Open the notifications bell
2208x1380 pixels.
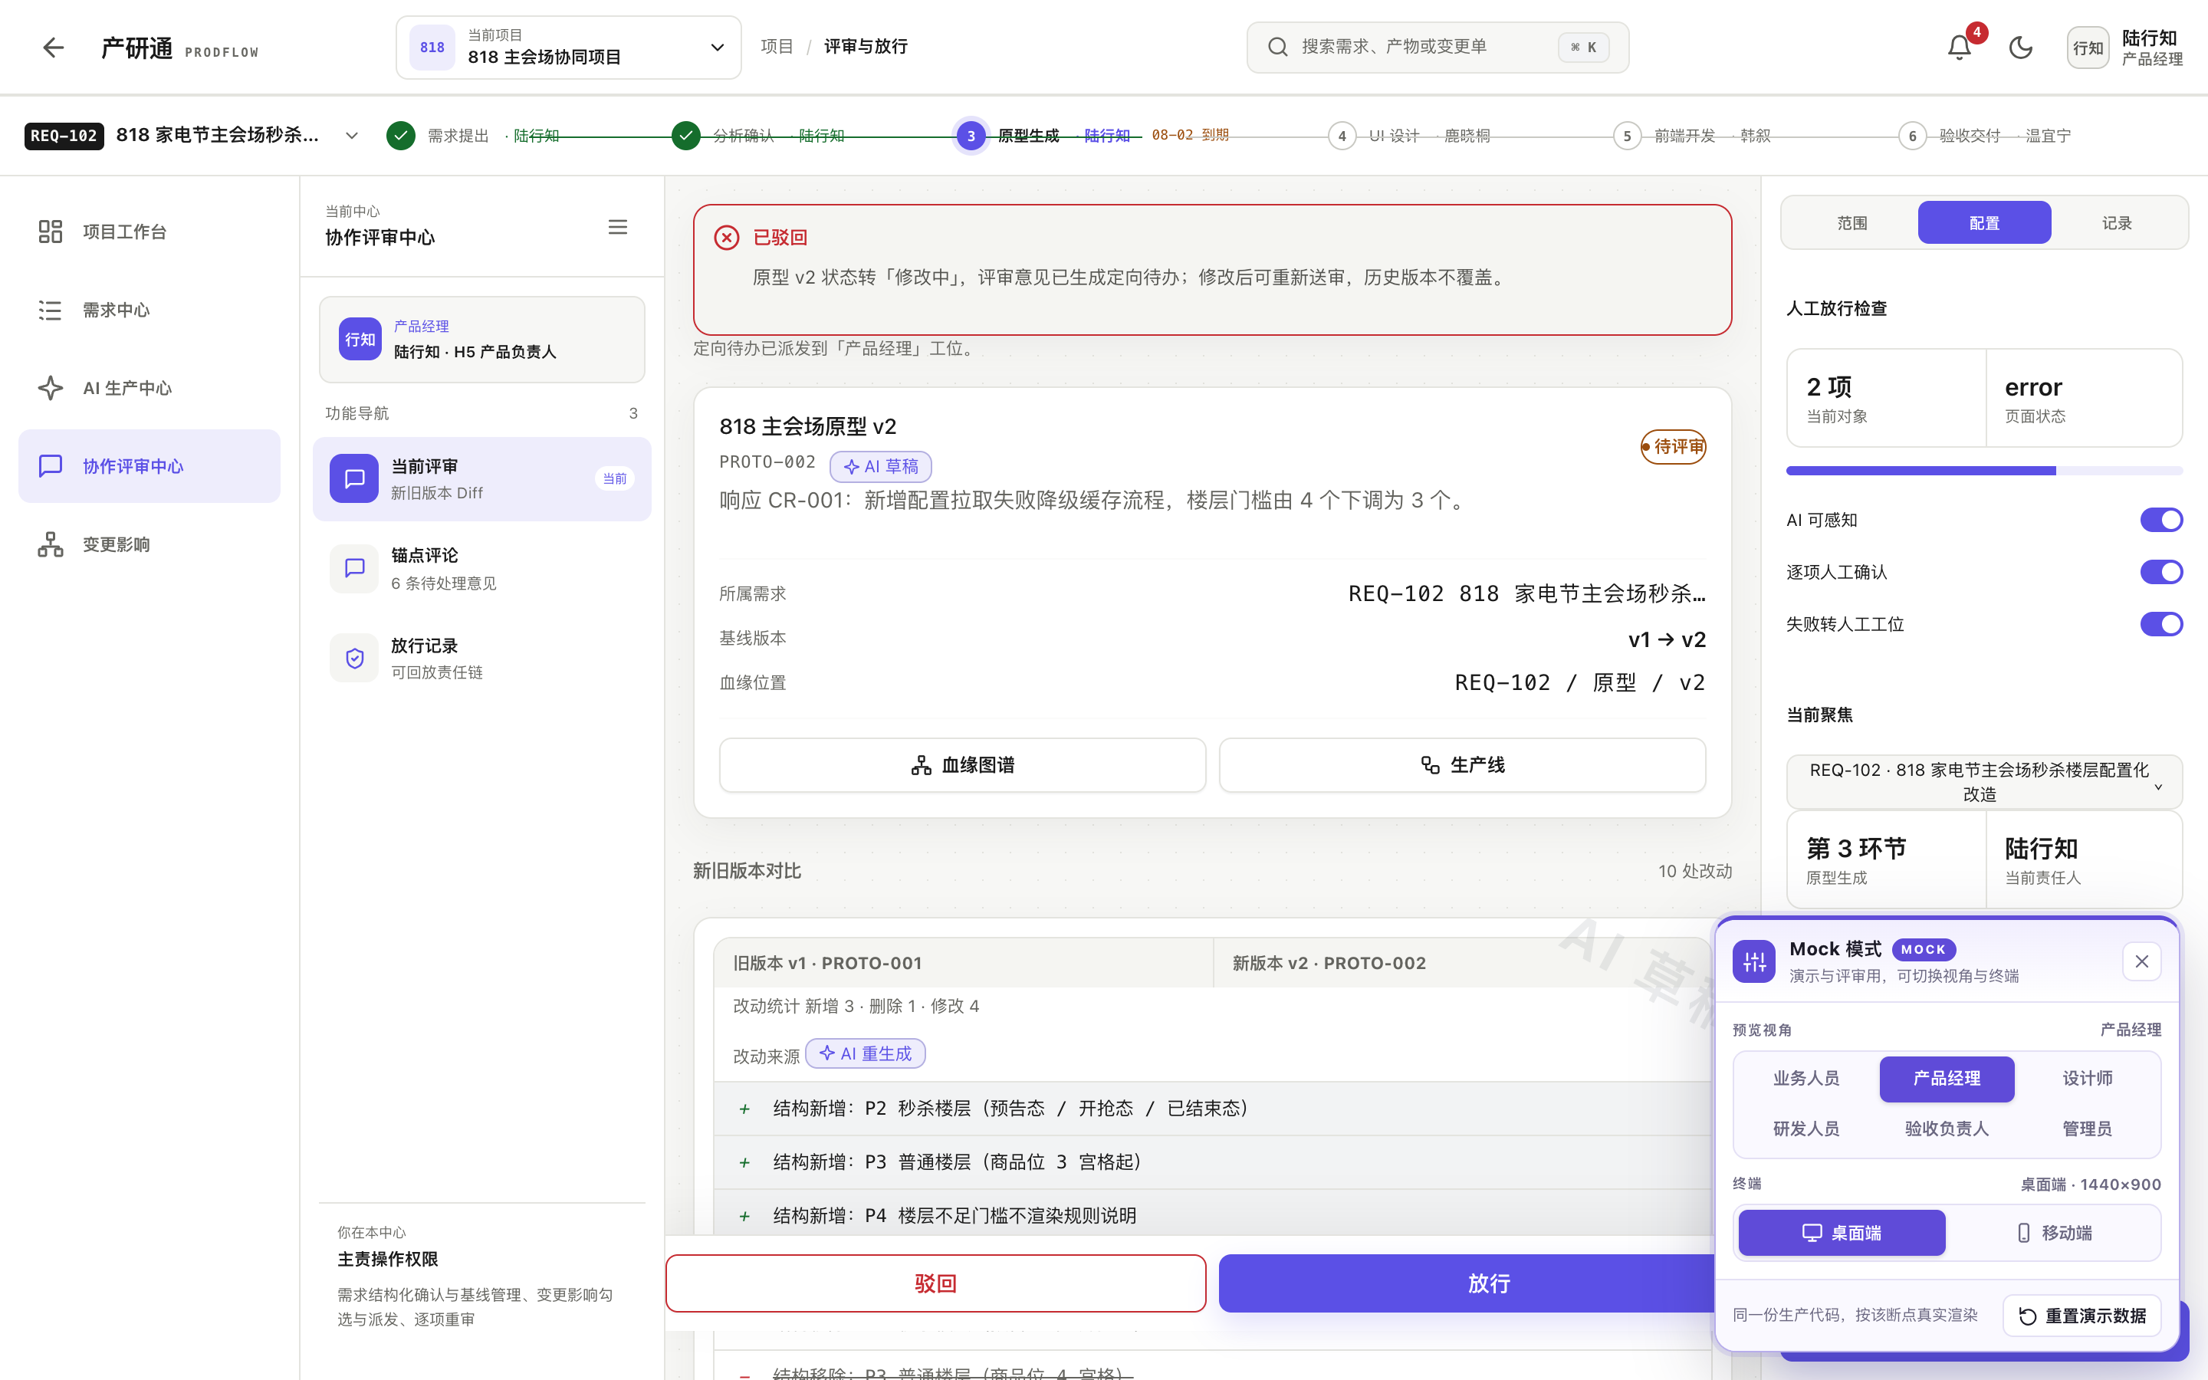(x=1959, y=48)
